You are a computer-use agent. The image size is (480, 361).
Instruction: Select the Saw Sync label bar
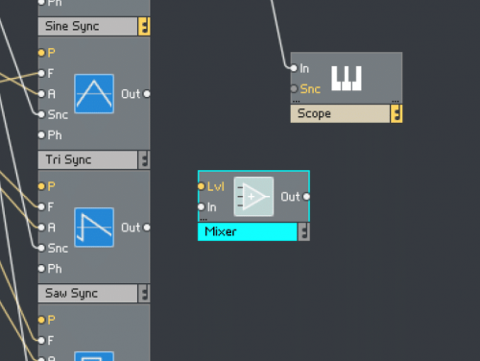pyautogui.click(x=87, y=293)
